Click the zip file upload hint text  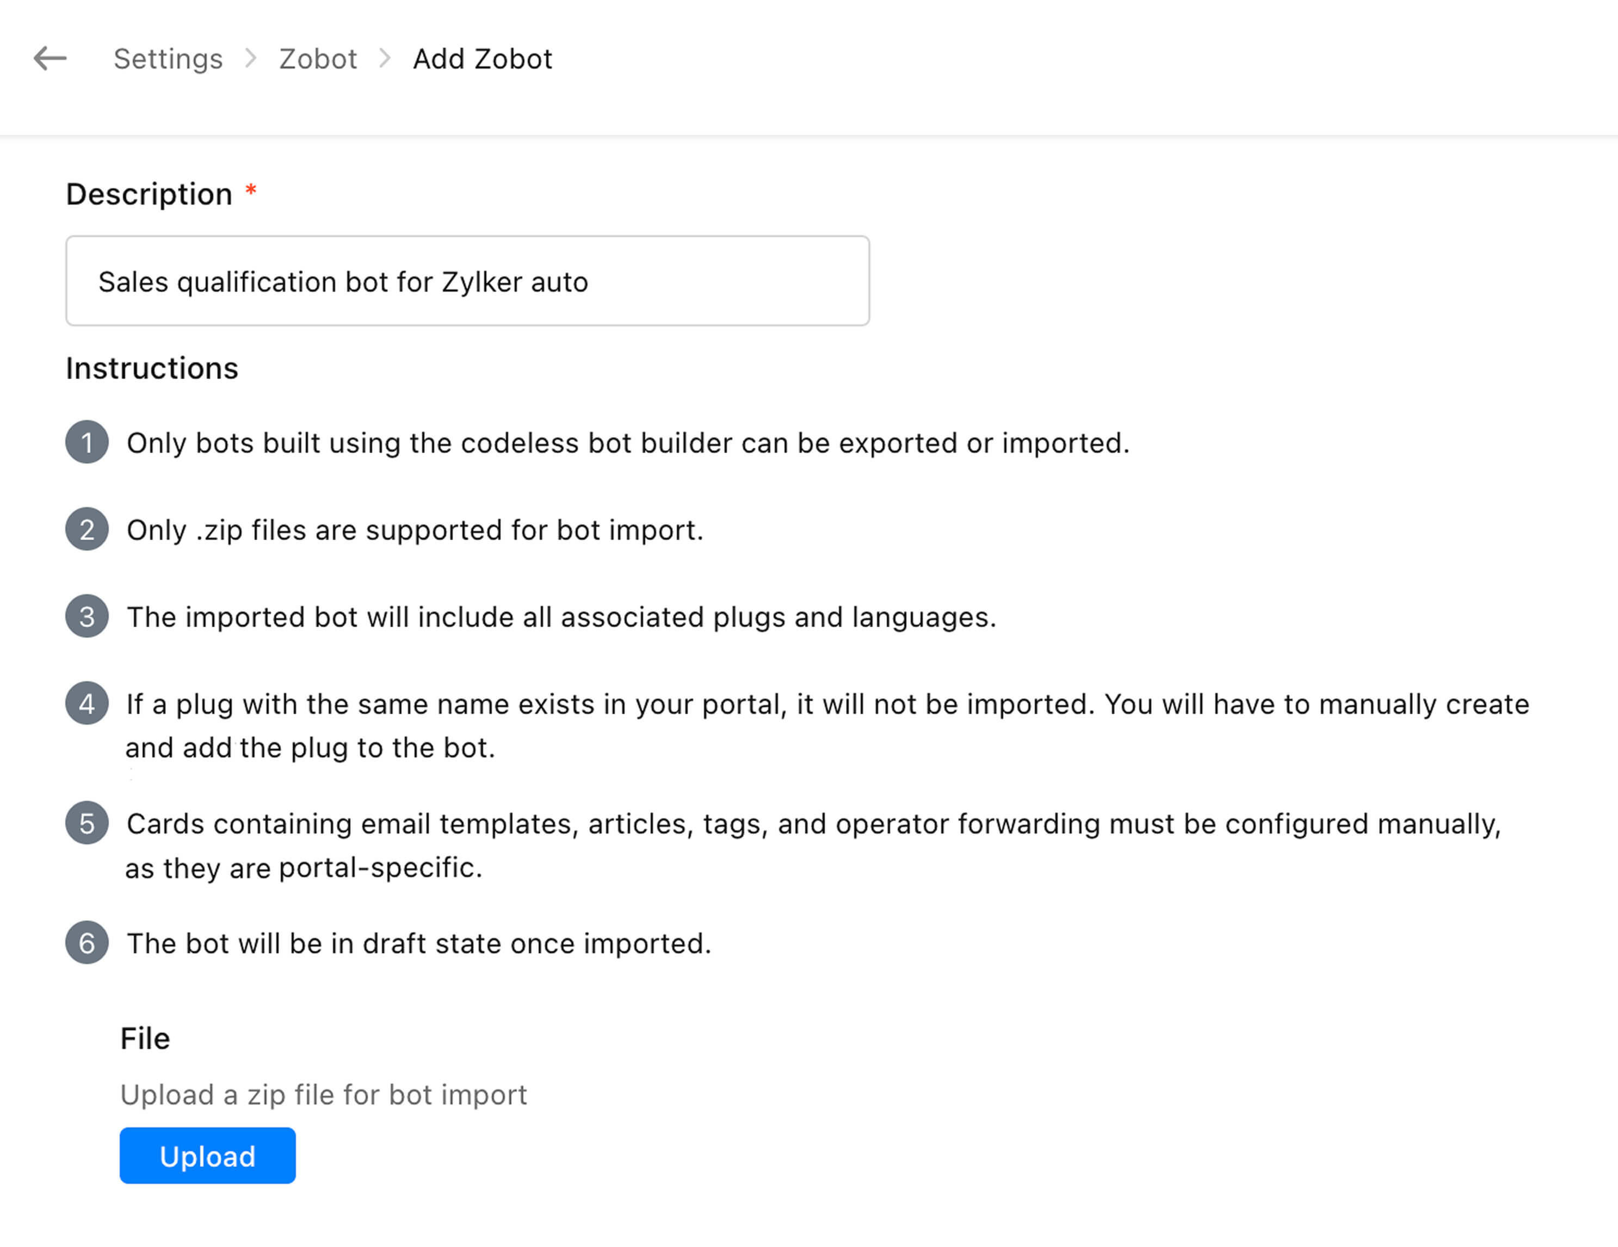pyautogui.click(x=323, y=1095)
